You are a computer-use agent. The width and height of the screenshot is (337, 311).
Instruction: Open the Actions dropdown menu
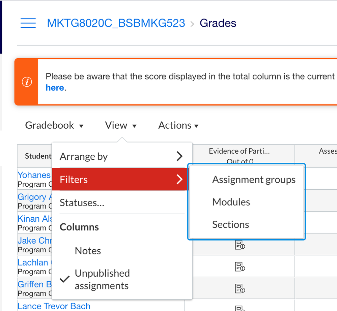click(178, 125)
